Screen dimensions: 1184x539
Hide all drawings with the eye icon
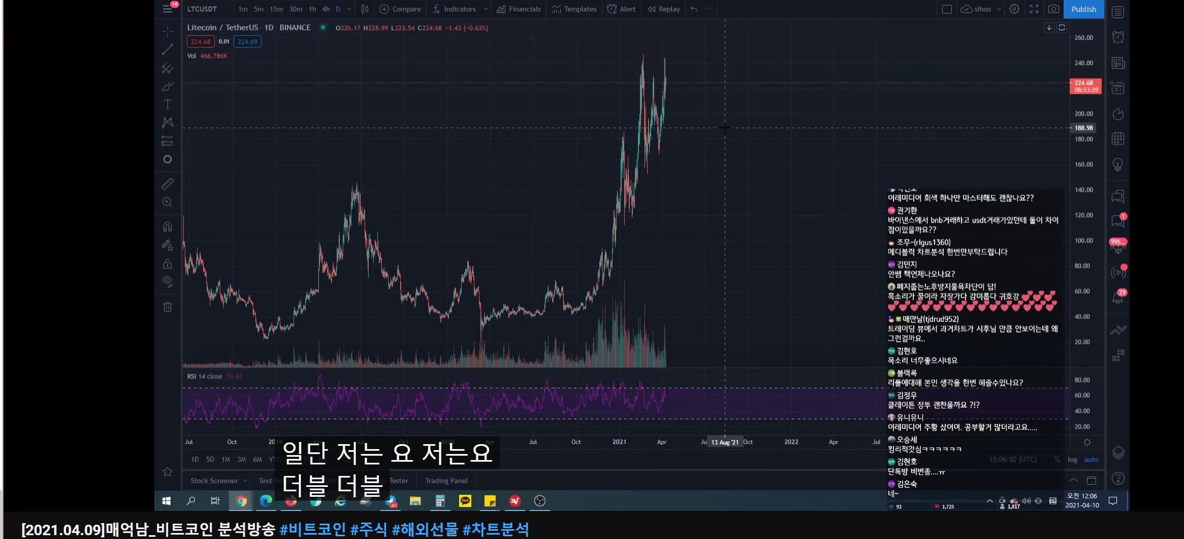[x=167, y=282]
